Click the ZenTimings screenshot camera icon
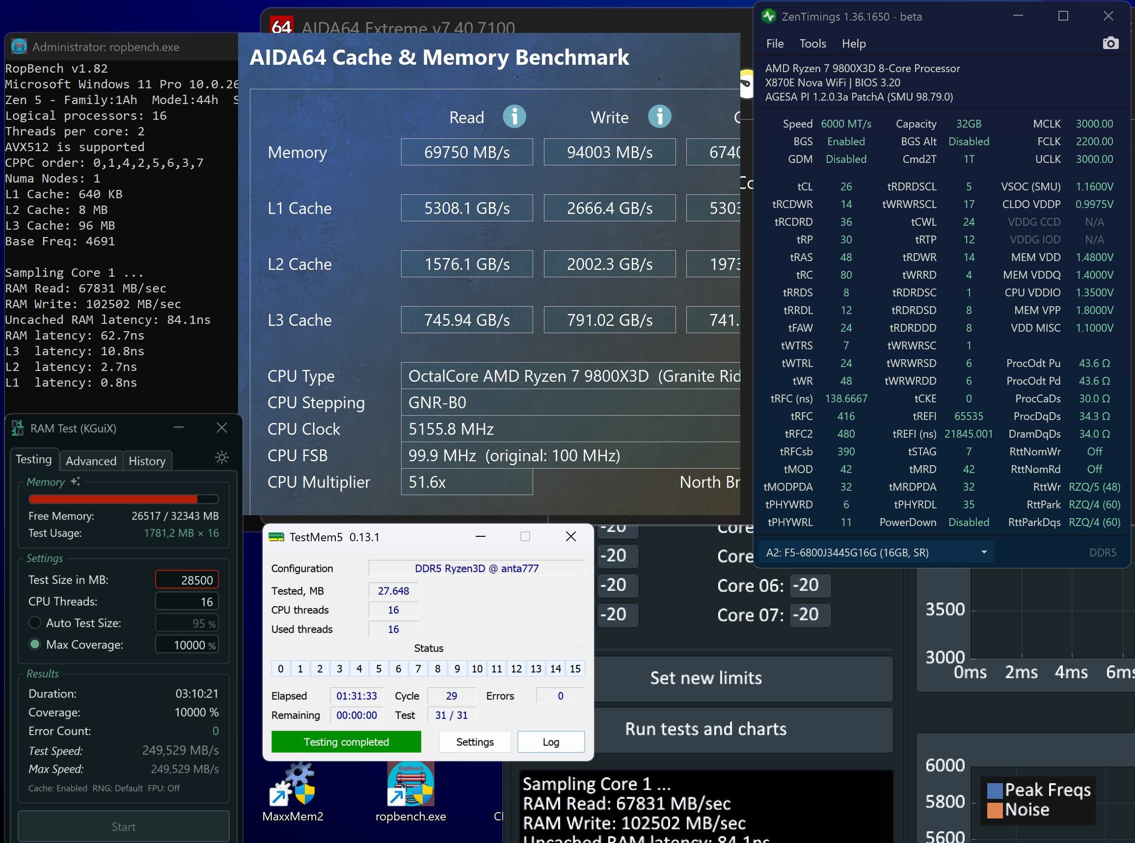Image resolution: width=1135 pixels, height=843 pixels. click(x=1110, y=43)
